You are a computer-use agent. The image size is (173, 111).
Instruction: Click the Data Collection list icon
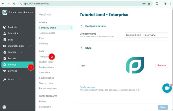click(x=5, y=46)
